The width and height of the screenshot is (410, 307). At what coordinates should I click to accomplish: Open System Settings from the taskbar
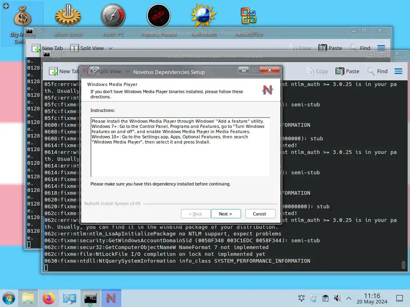tap(70, 298)
